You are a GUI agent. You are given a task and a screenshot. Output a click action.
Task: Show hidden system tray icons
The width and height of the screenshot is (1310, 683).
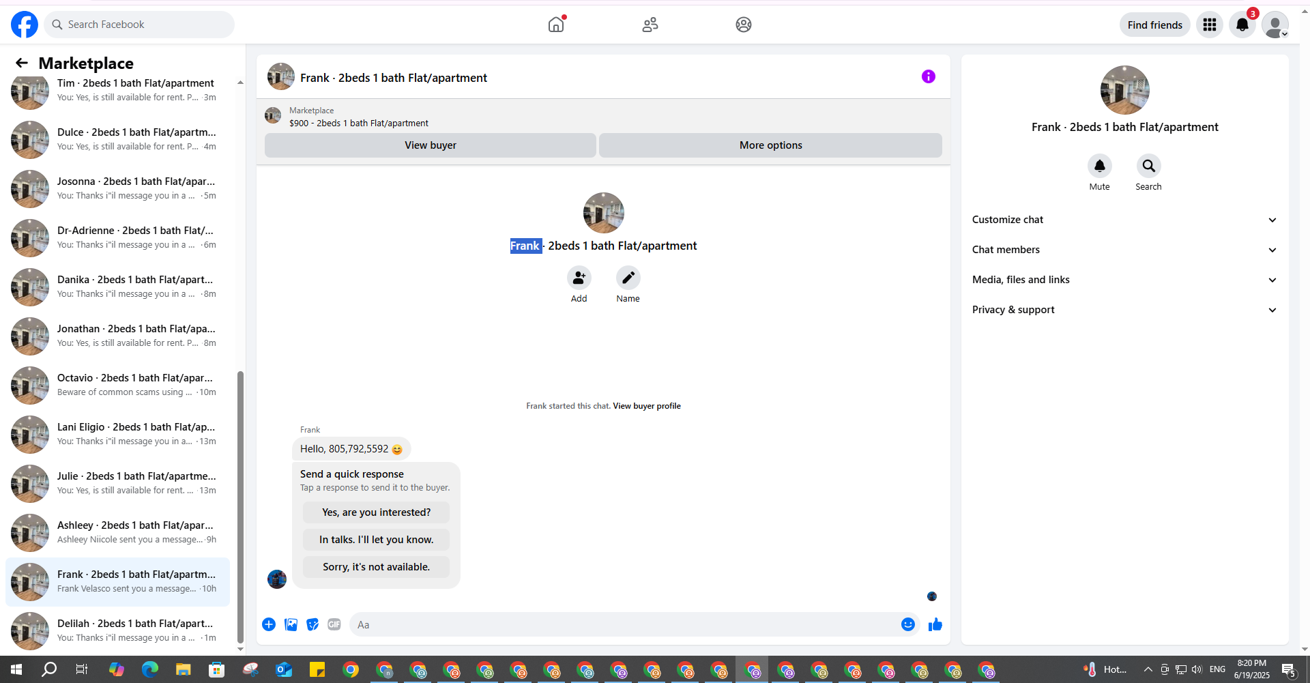click(x=1148, y=669)
